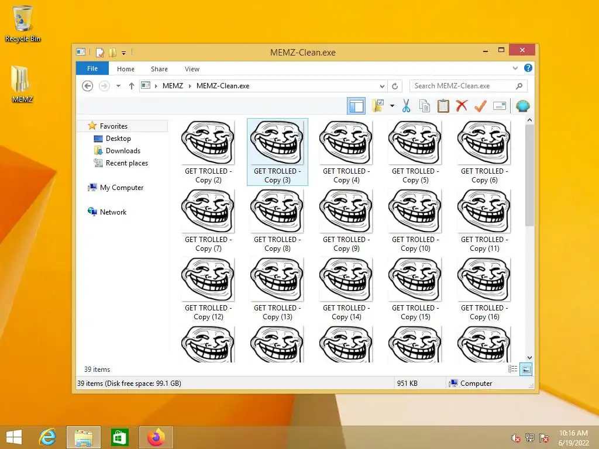Viewport: 599px width, 449px height.
Task: Select GET TROLLED - Copy (3) file
Action: [x=277, y=152]
